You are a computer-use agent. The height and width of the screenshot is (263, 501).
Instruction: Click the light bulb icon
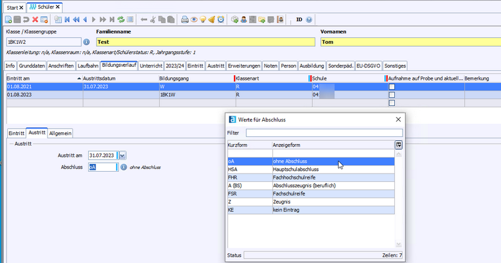pyautogui.click(x=202, y=19)
